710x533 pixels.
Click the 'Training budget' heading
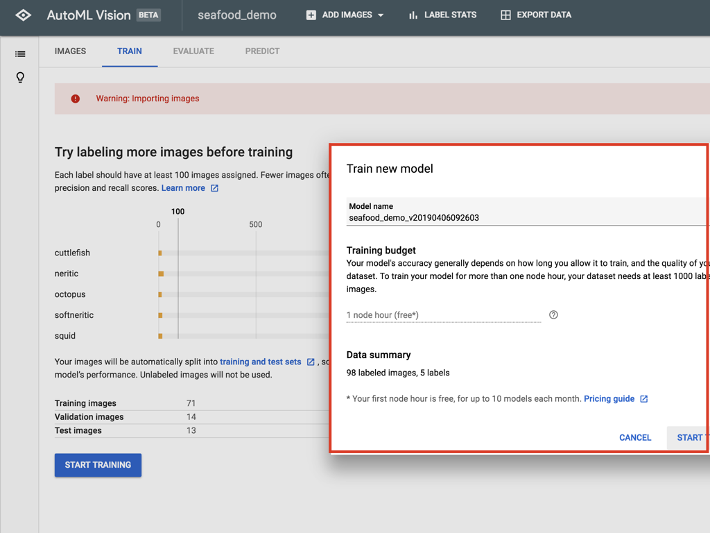pos(381,250)
